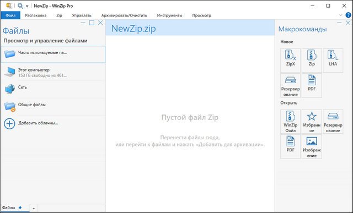The image size is (353, 213).
Task: Collapse the ribbon with the chevron
Action: [x=341, y=15]
